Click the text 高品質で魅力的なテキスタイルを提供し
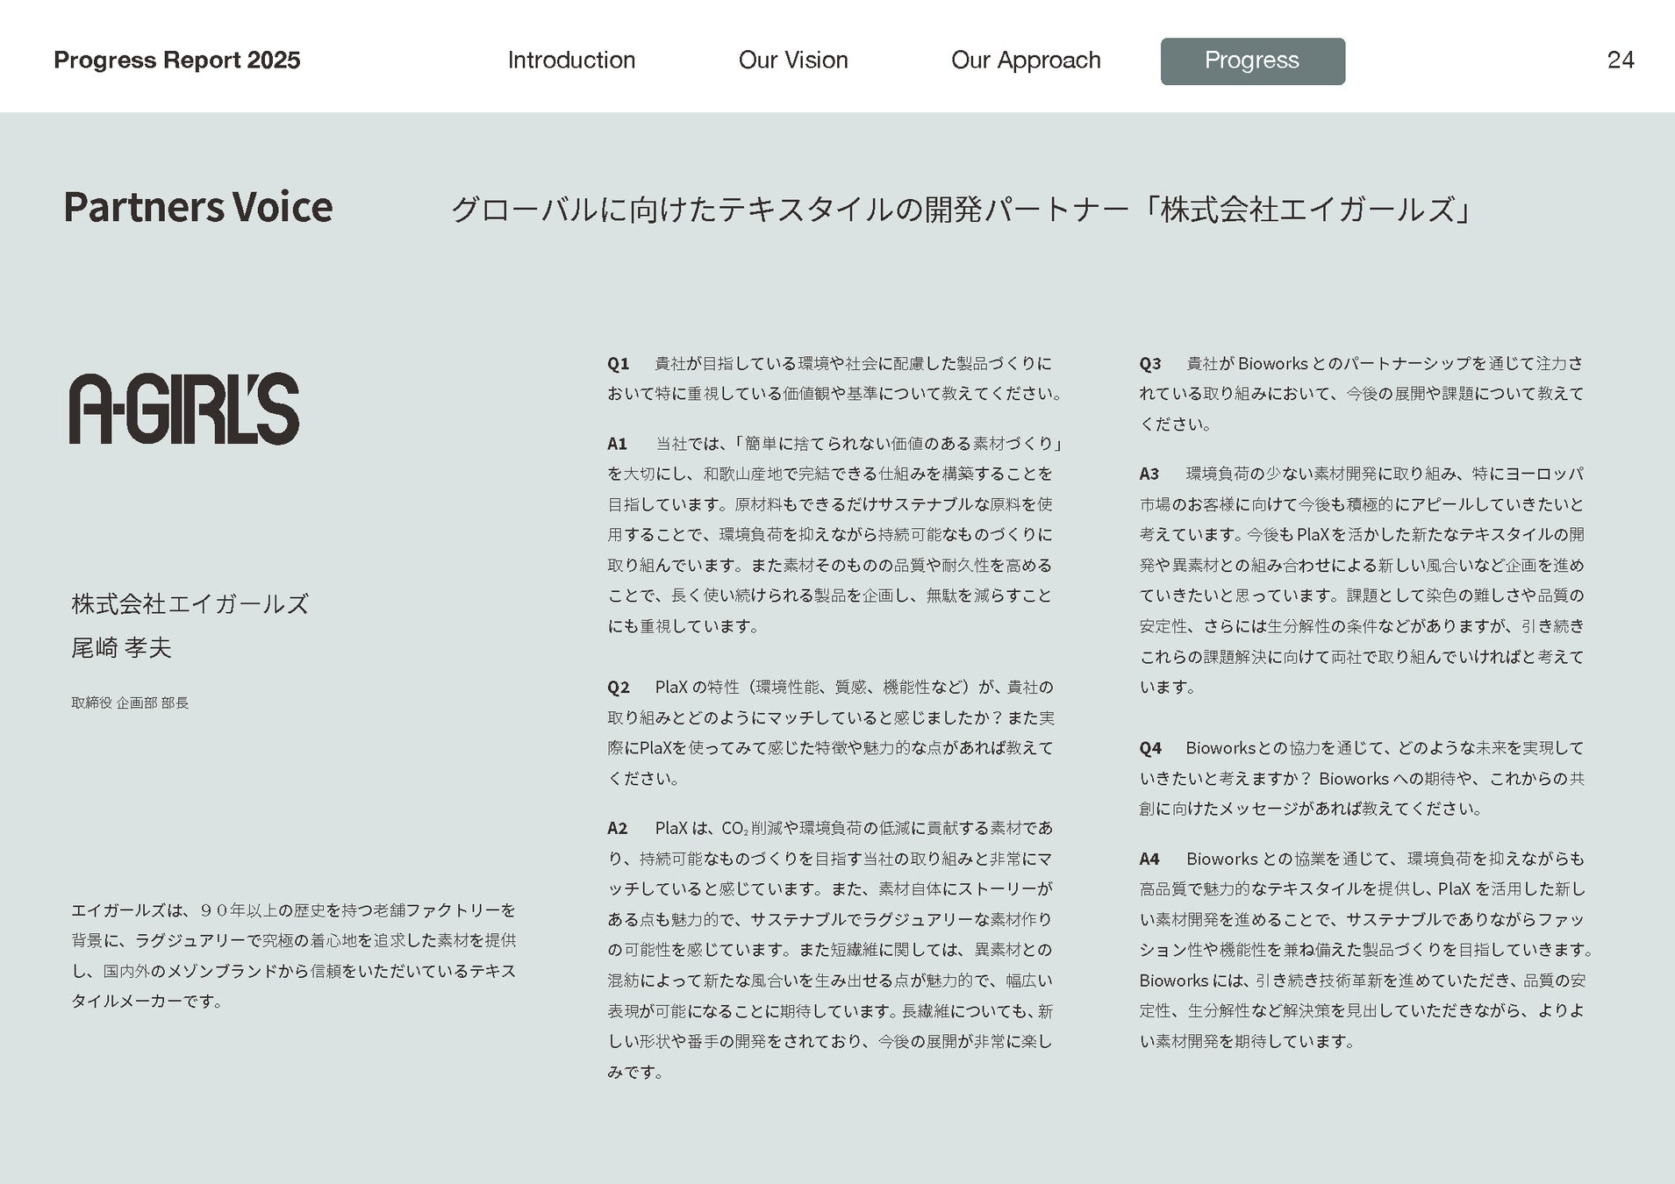Screen dimensions: 1675x1184 coord(1285,889)
